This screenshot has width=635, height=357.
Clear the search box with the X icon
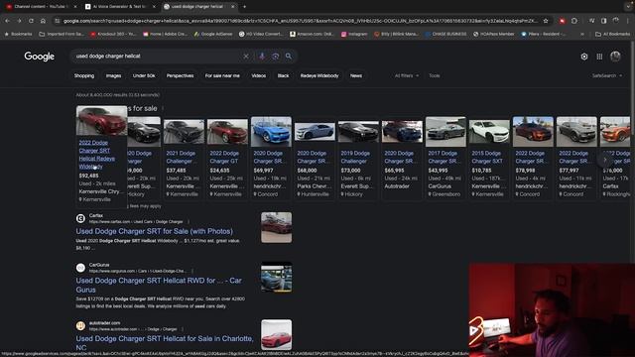(x=246, y=57)
